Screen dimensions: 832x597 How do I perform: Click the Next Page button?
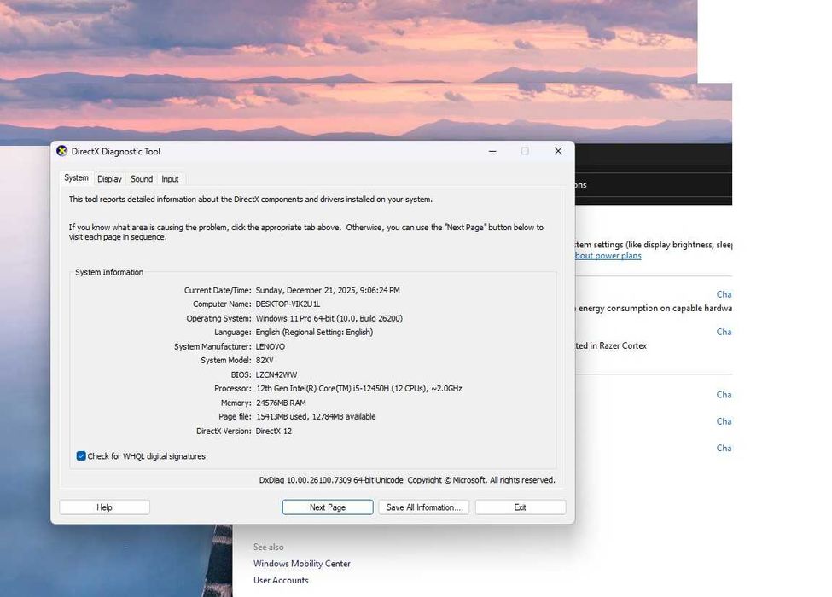tap(328, 507)
